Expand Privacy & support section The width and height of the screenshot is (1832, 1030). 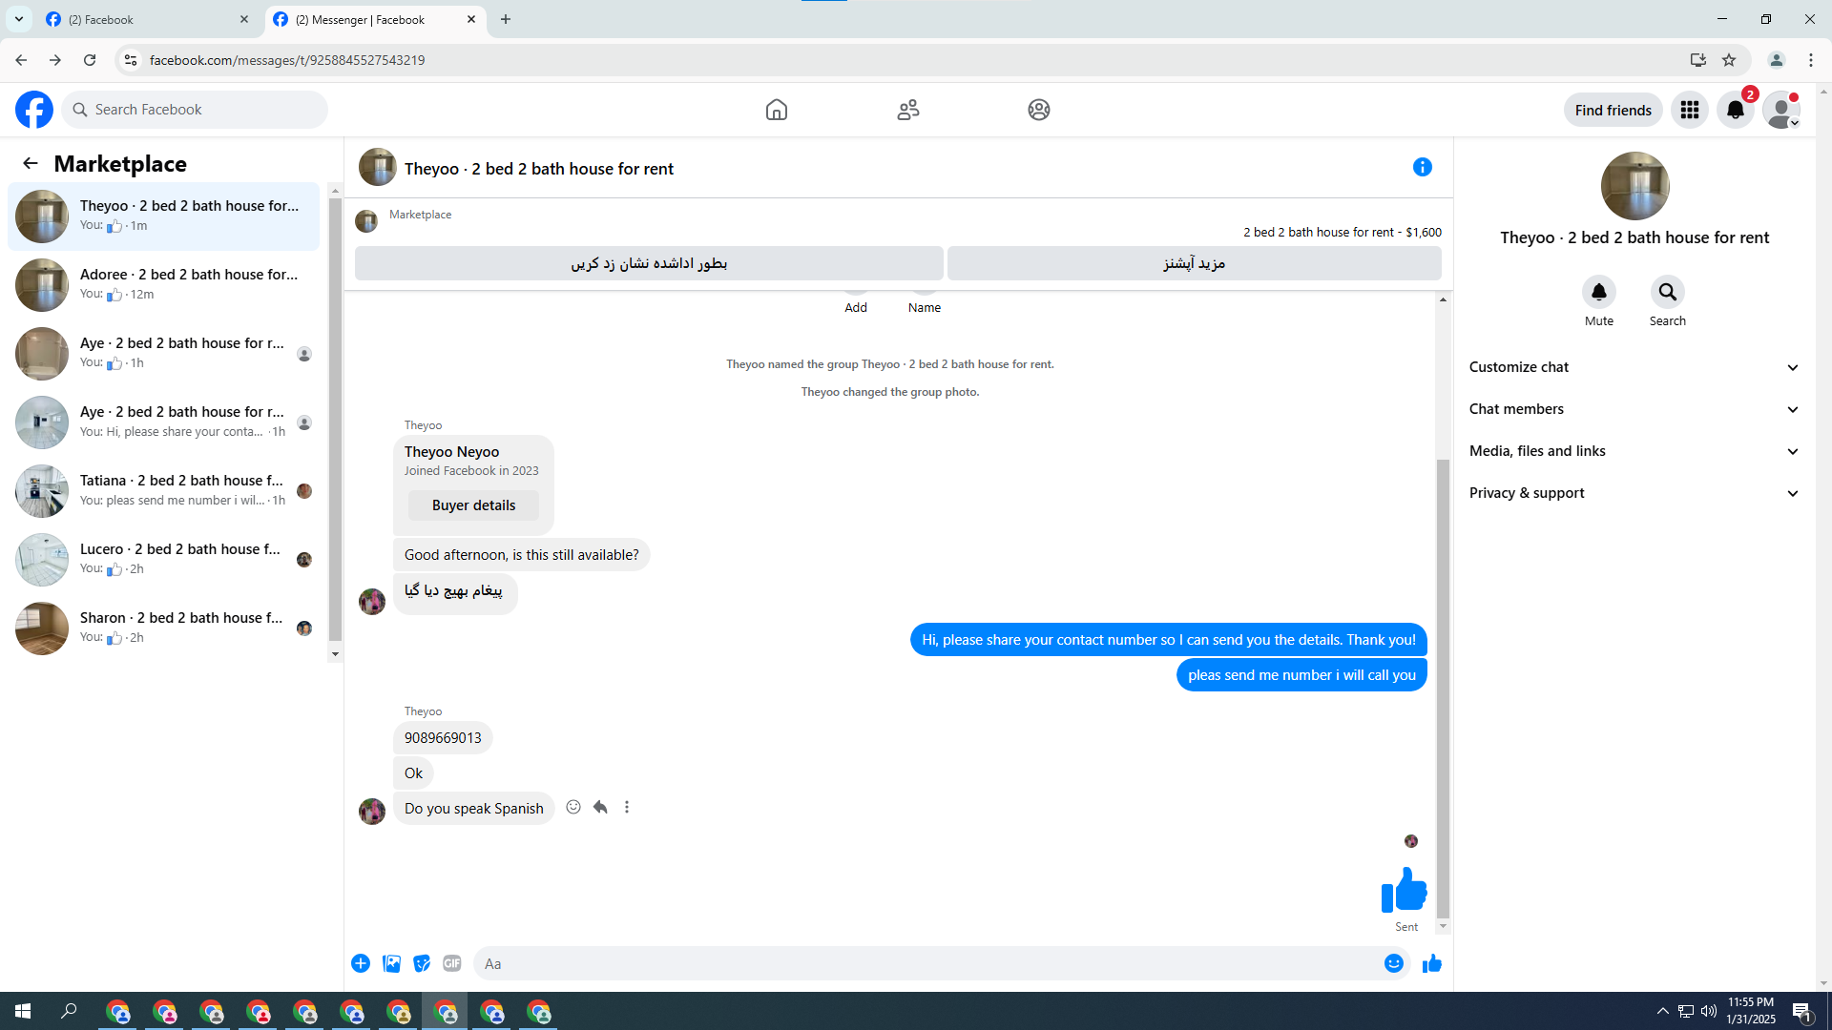(x=1634, y=493)
